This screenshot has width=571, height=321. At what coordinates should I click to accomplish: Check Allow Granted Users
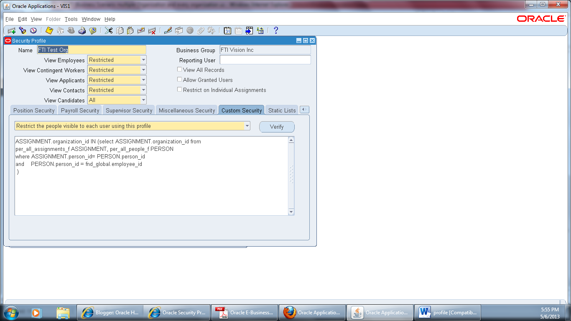click(x=179, y=79)
